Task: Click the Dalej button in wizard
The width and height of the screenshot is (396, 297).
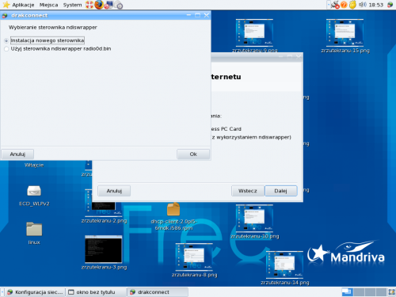Action: point(280,191)
